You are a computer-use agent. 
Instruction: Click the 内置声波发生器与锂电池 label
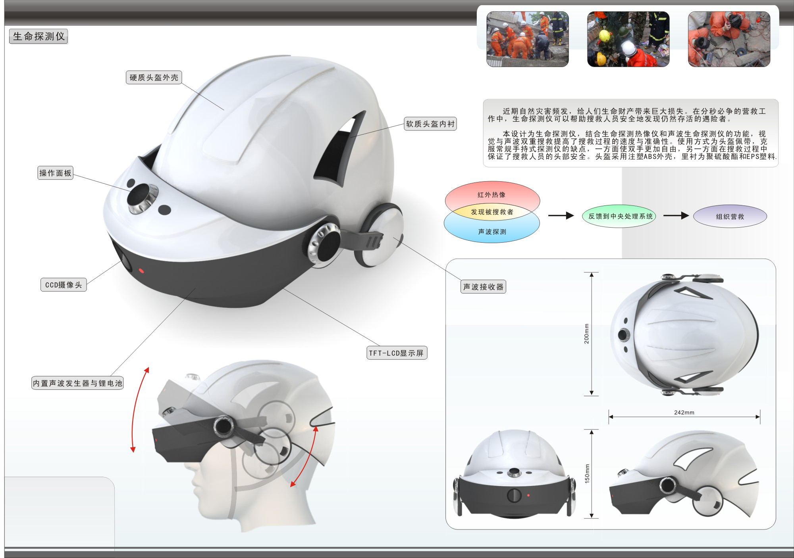click(77, 384)
